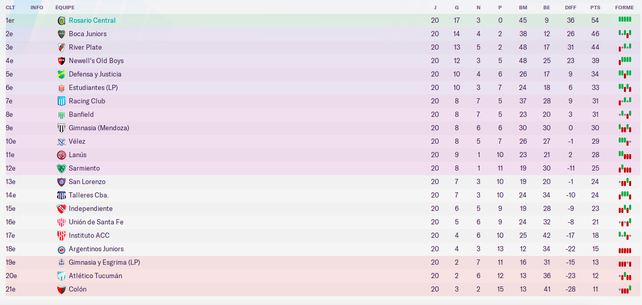The image size is (642, 305).
Task: Click the Colón club crest
Action: (62, 289)
